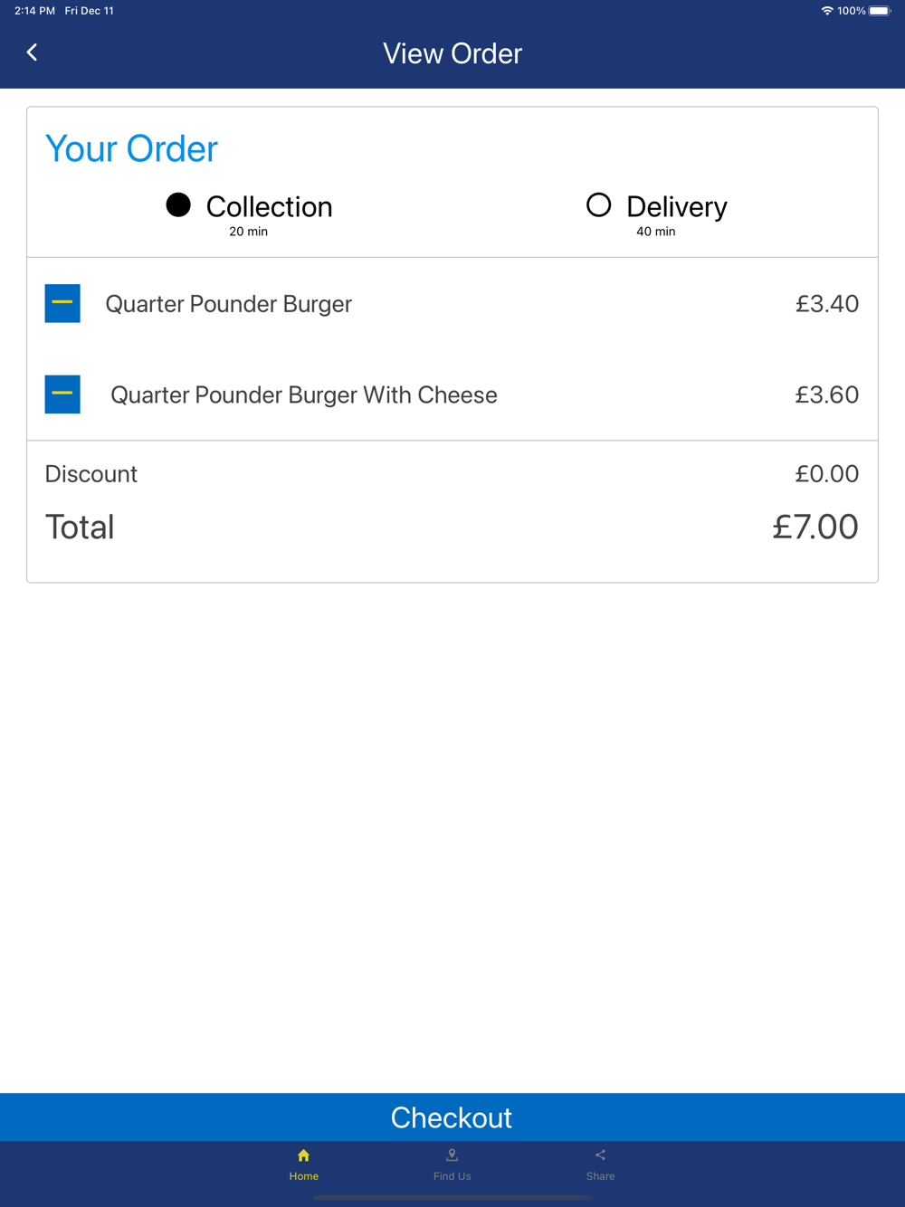905x1207 pixels.
Task: Tap the Home house icon
Action: (303, 1155)
